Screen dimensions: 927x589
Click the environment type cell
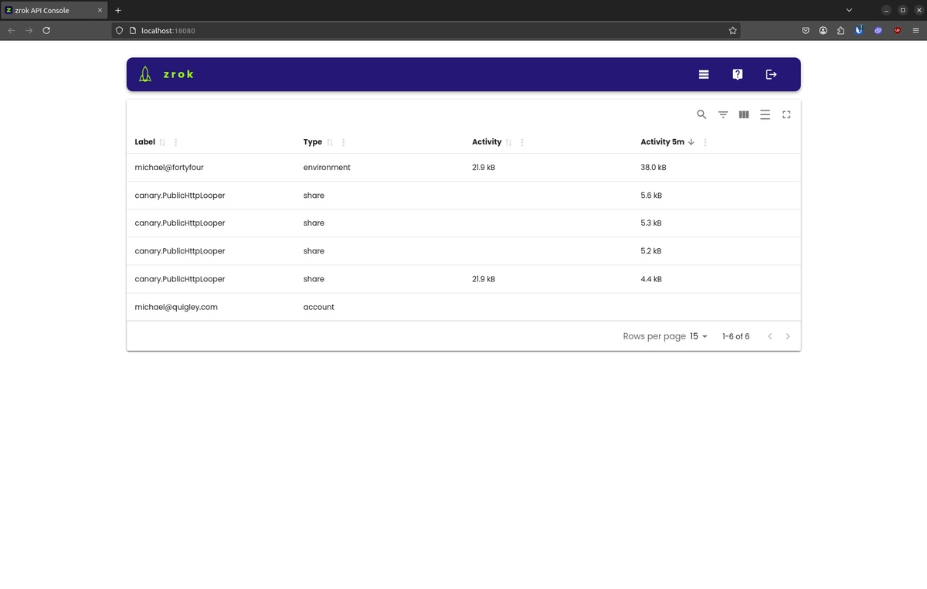pyautogui.click(x=327, y=167)
